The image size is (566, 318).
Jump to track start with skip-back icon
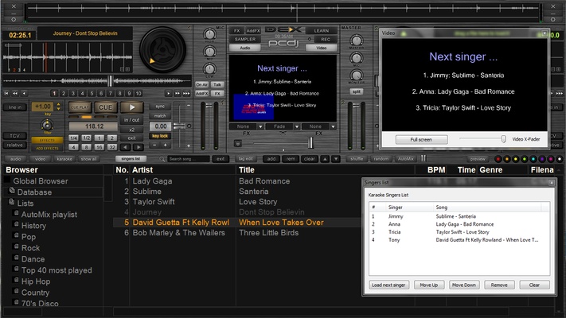tap(6, 93)
